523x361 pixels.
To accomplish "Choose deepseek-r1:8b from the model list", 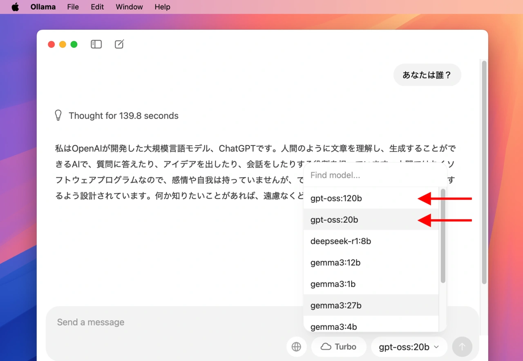I will 340,241.
